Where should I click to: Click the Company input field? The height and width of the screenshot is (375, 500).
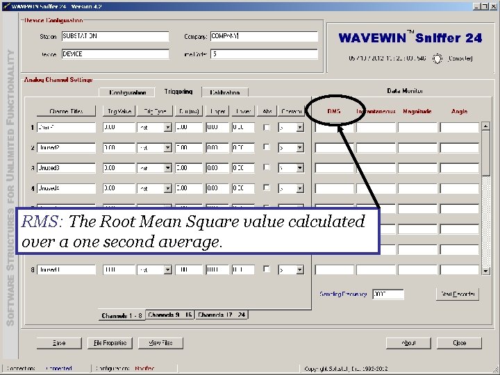[x=264, y=36]
